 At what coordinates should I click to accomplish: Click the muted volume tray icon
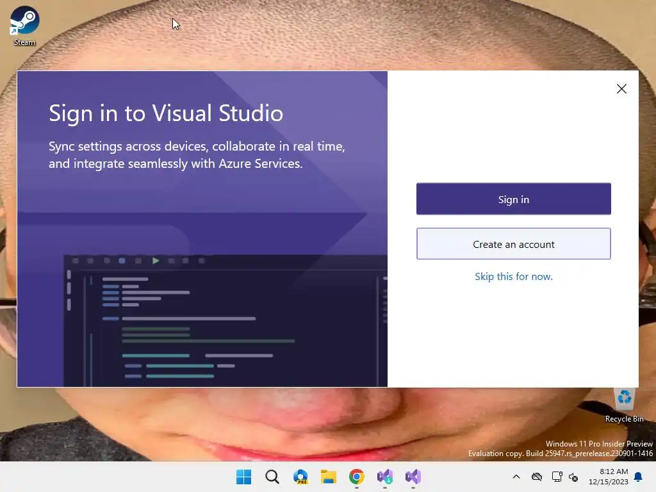coord(573,477)
